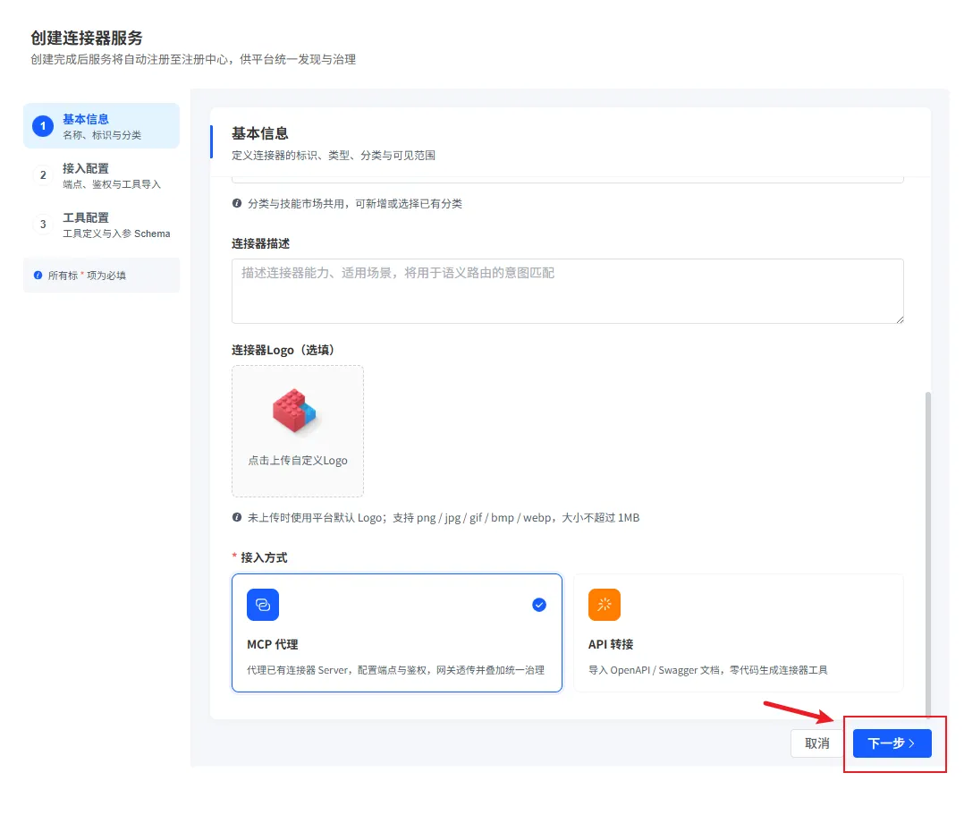Click 点击上传自定义Logo upload text
The width and height of the screenshot is (964, 815).
tap(298, 461)
